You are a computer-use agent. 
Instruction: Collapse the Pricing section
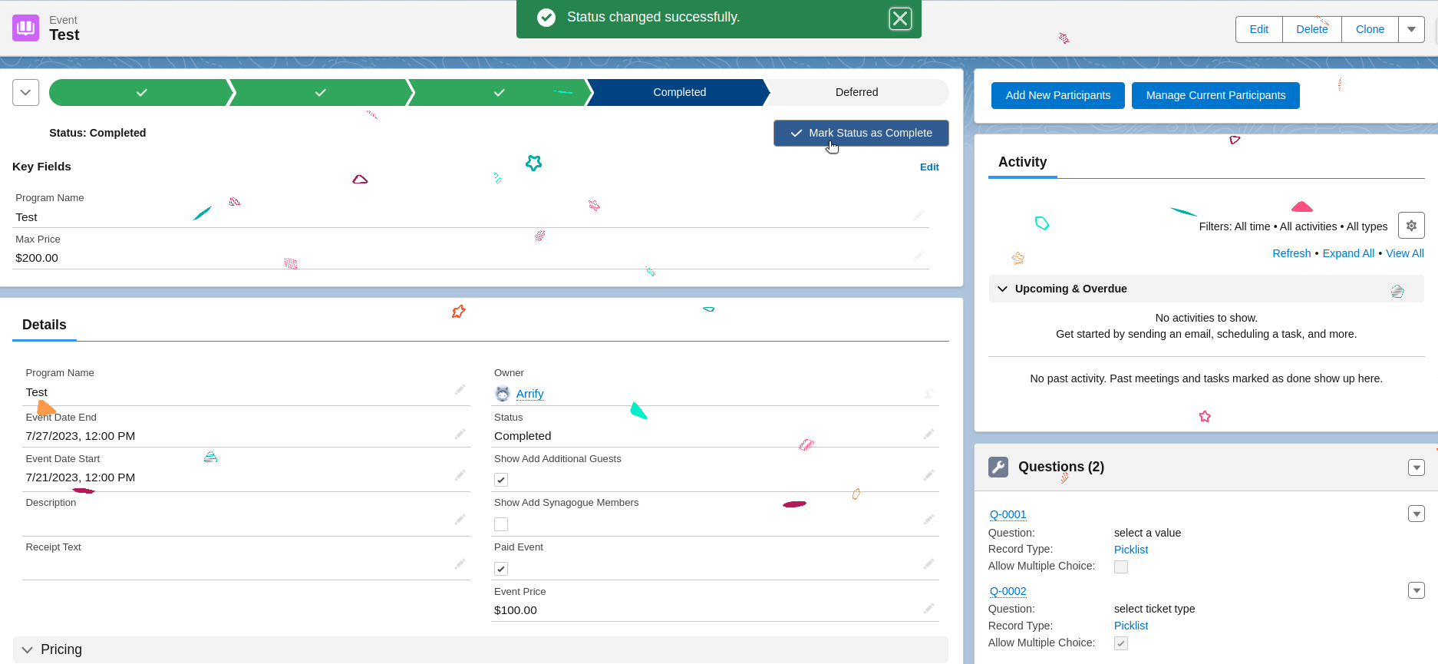(x=28, y=650)
